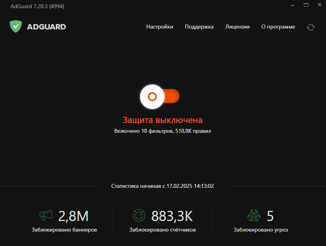The width and height of the screenshot is (326, 246).
Task: Open the Настройки menu
Action: click(159, 27)
